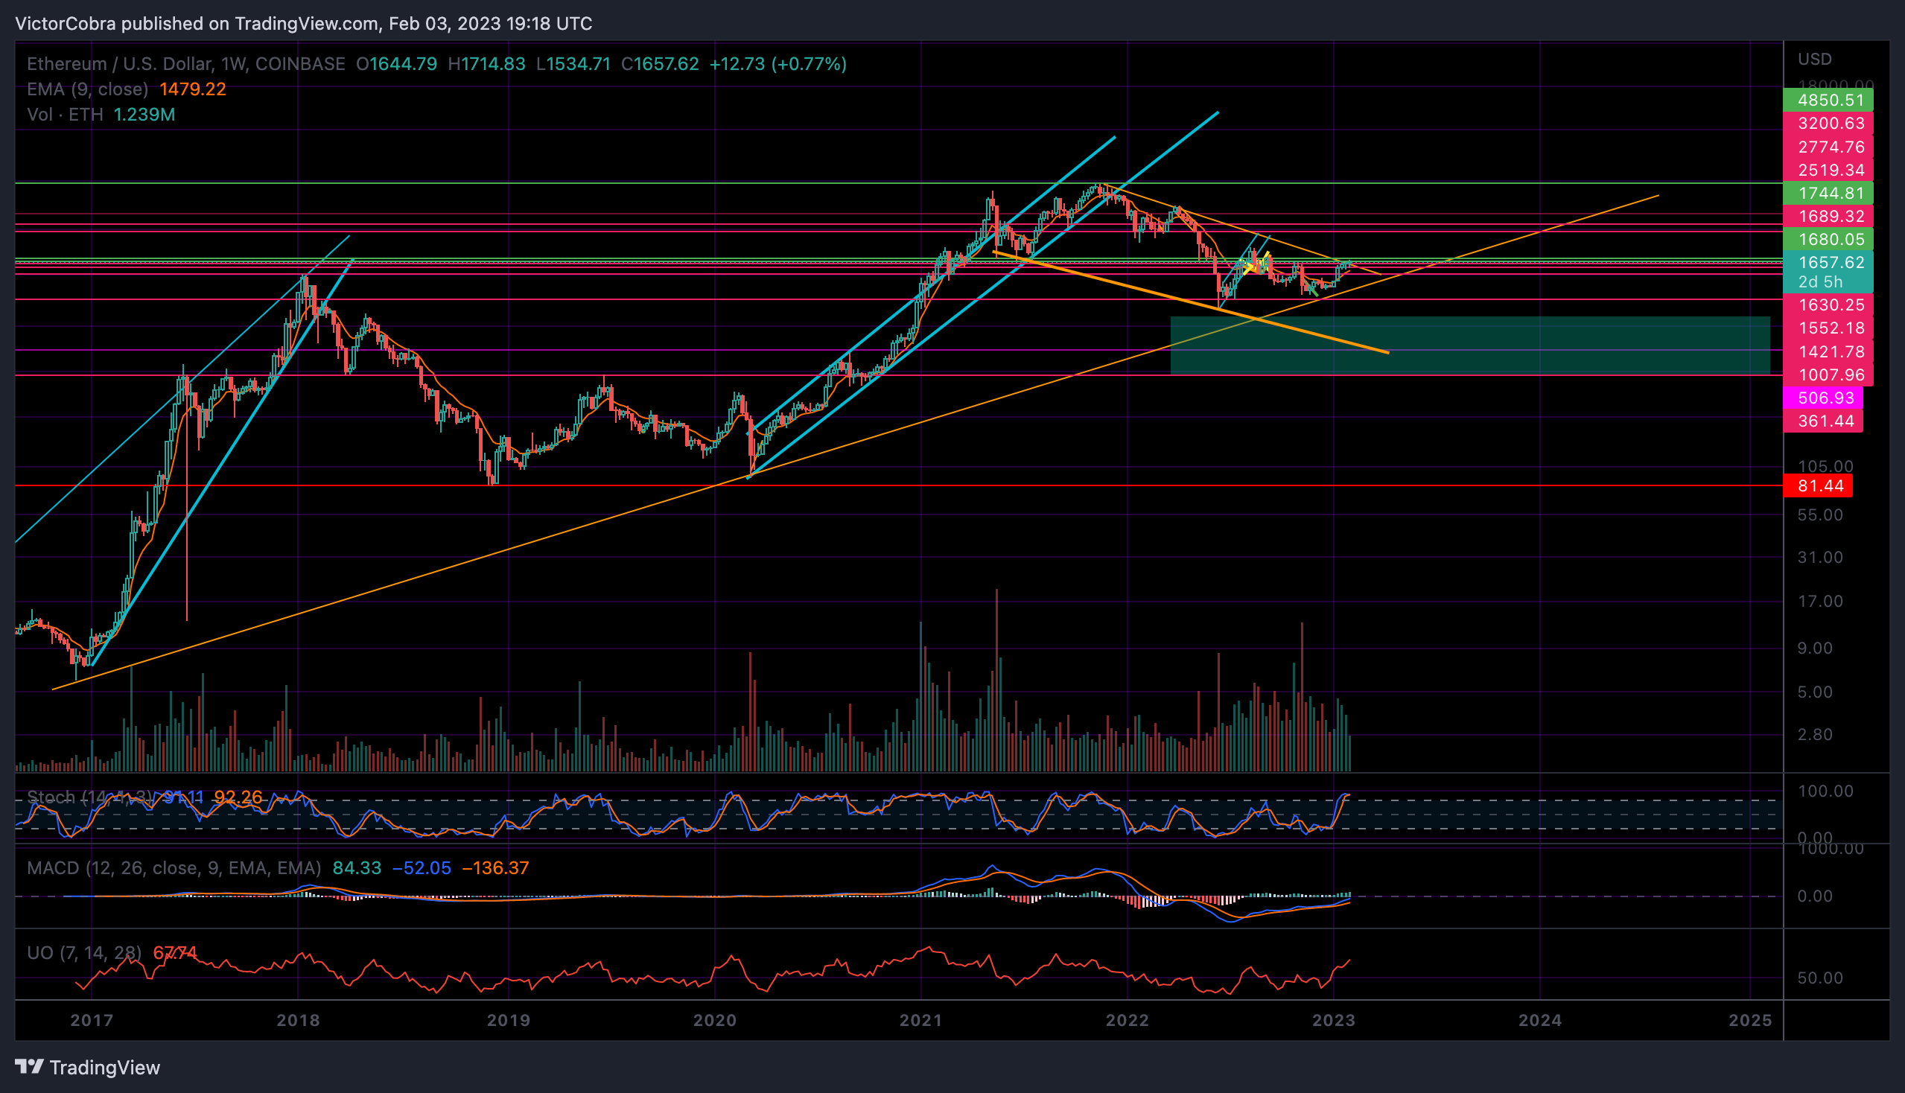Click the 1744.81 green price label
Image resolution: width=1905 pixels, height=1093 pixels.
[1828, 193]
